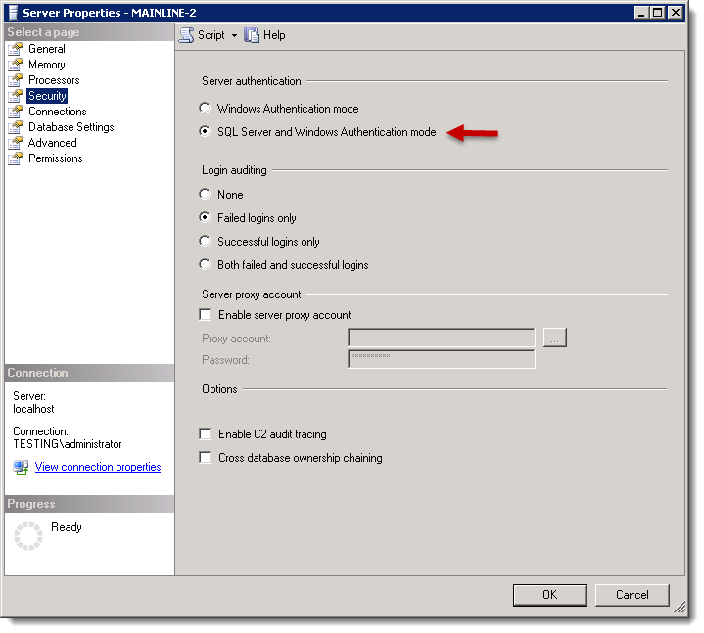The width and height of the screenshot is (704, 633).
Task: Choose Windows Authentication mode
Action: tap(205, 109)
